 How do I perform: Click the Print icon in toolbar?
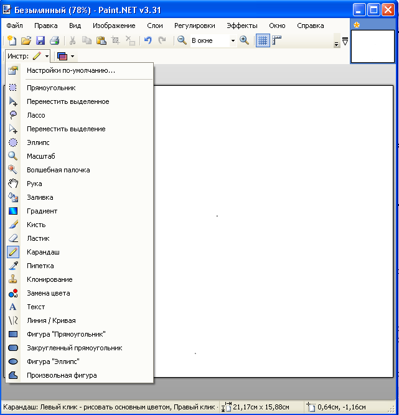click(x=55, y=40)
